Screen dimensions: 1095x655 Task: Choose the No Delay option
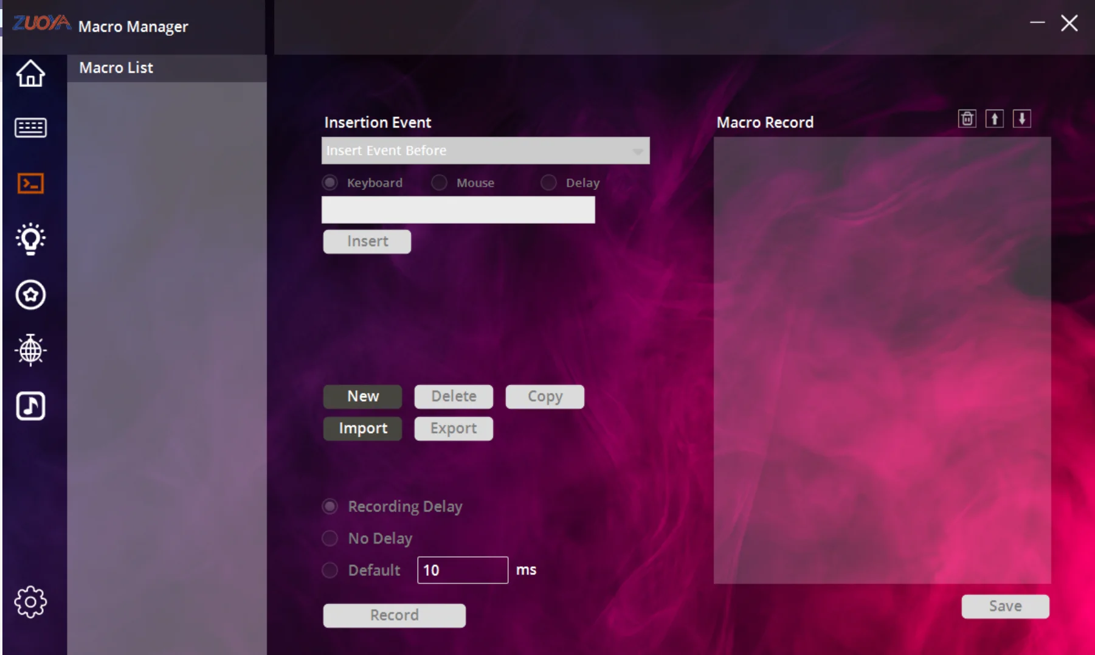pyautogui.click(x=330, y=538)
